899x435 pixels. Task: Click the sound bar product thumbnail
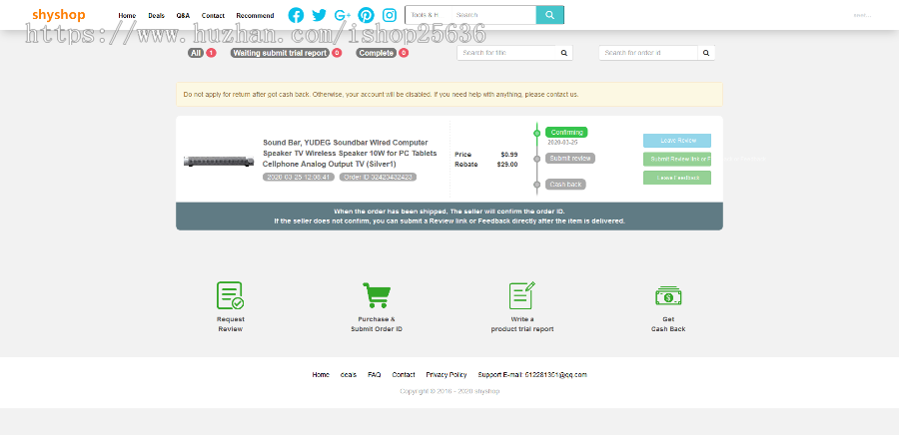[x=219, y=161]
